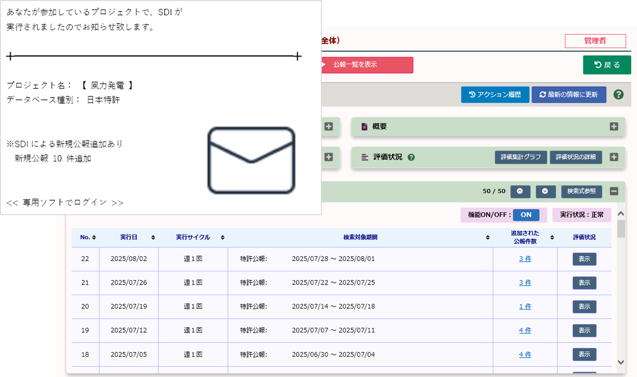Click the 50 / 50 counter text
Viewport: 637px width, 377px height.
(494, 191)
